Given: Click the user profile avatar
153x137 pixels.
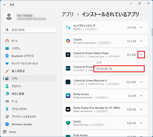Looking at the screenshot, I should (9, 17).
